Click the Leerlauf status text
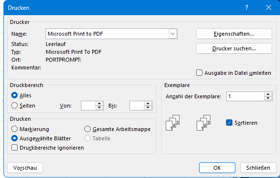The image size is (280, 178). tap(55, 44)
